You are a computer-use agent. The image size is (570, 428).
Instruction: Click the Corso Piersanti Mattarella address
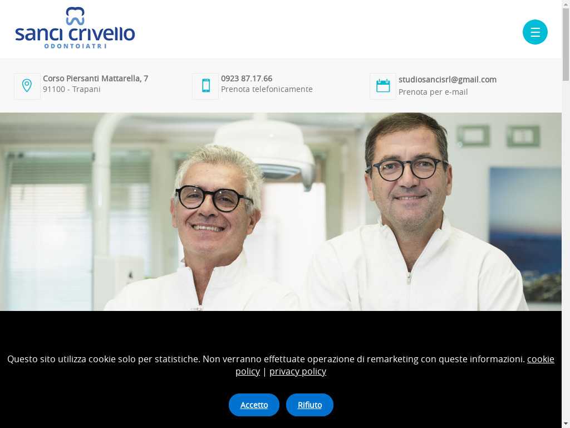[x=95, y=79]
